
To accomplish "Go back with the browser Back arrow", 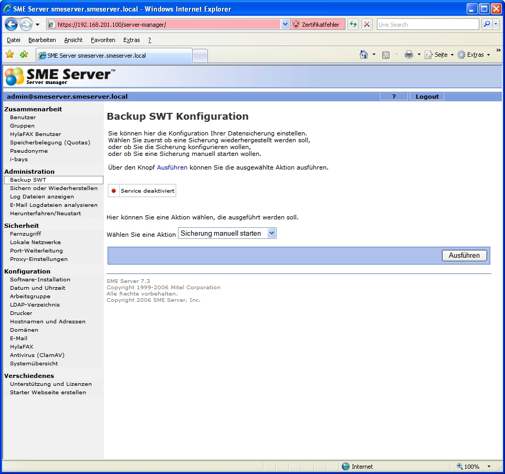I will tap(11, 25).
